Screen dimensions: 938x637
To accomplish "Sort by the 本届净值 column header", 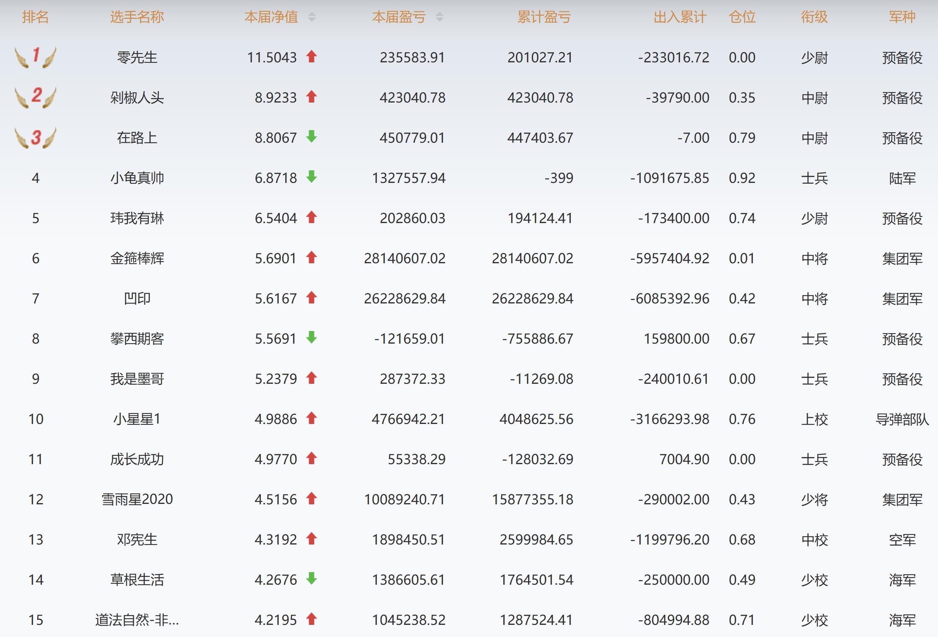I will (271, 17).
